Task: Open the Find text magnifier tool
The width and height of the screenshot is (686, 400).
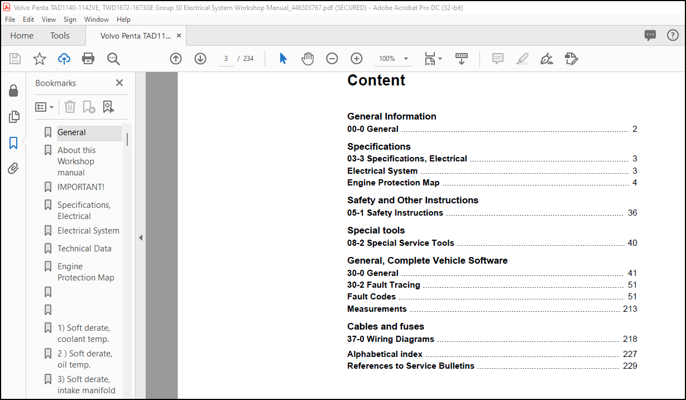Action: pos(113,59)
